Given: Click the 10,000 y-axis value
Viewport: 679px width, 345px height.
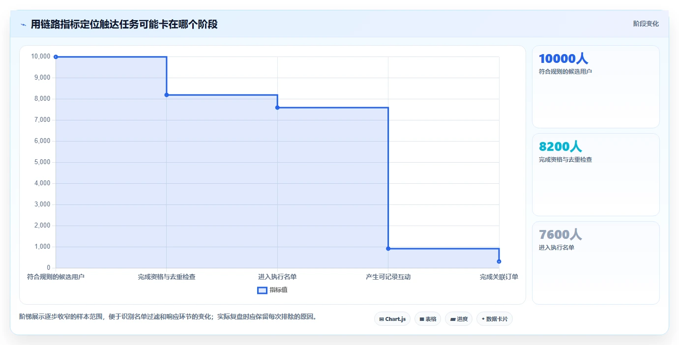Looking at the screenshot, I should (40, 57).
